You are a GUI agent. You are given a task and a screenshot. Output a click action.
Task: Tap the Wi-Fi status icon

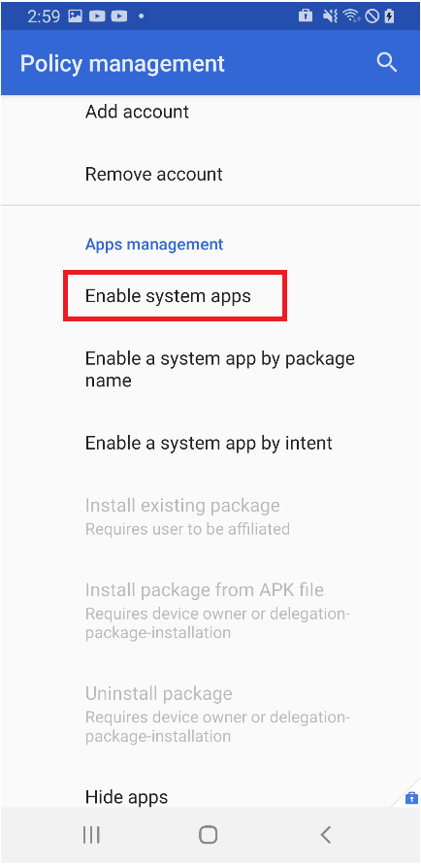(x=350, y=17)
